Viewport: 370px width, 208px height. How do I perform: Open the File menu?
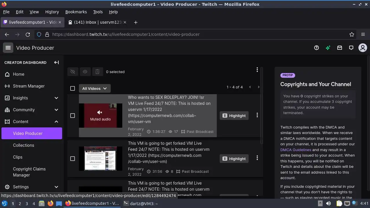tap(6, 12)
